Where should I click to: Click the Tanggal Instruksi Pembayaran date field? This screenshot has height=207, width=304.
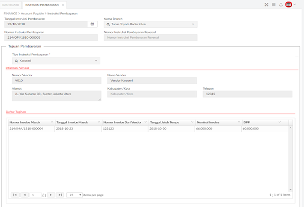[x=46, y=24]
